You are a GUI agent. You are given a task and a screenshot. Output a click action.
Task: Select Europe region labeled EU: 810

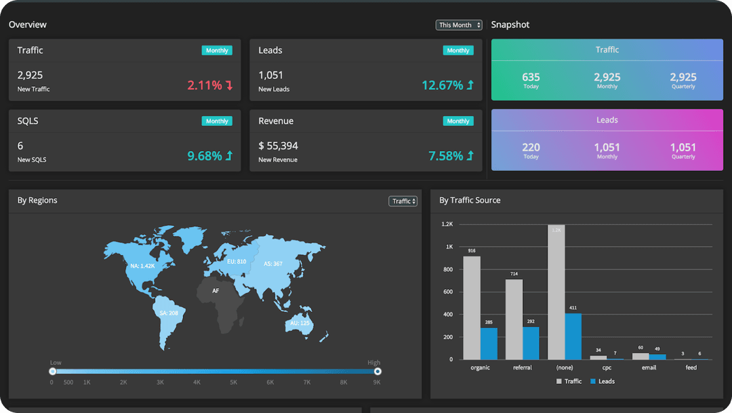tap(237, 262)
